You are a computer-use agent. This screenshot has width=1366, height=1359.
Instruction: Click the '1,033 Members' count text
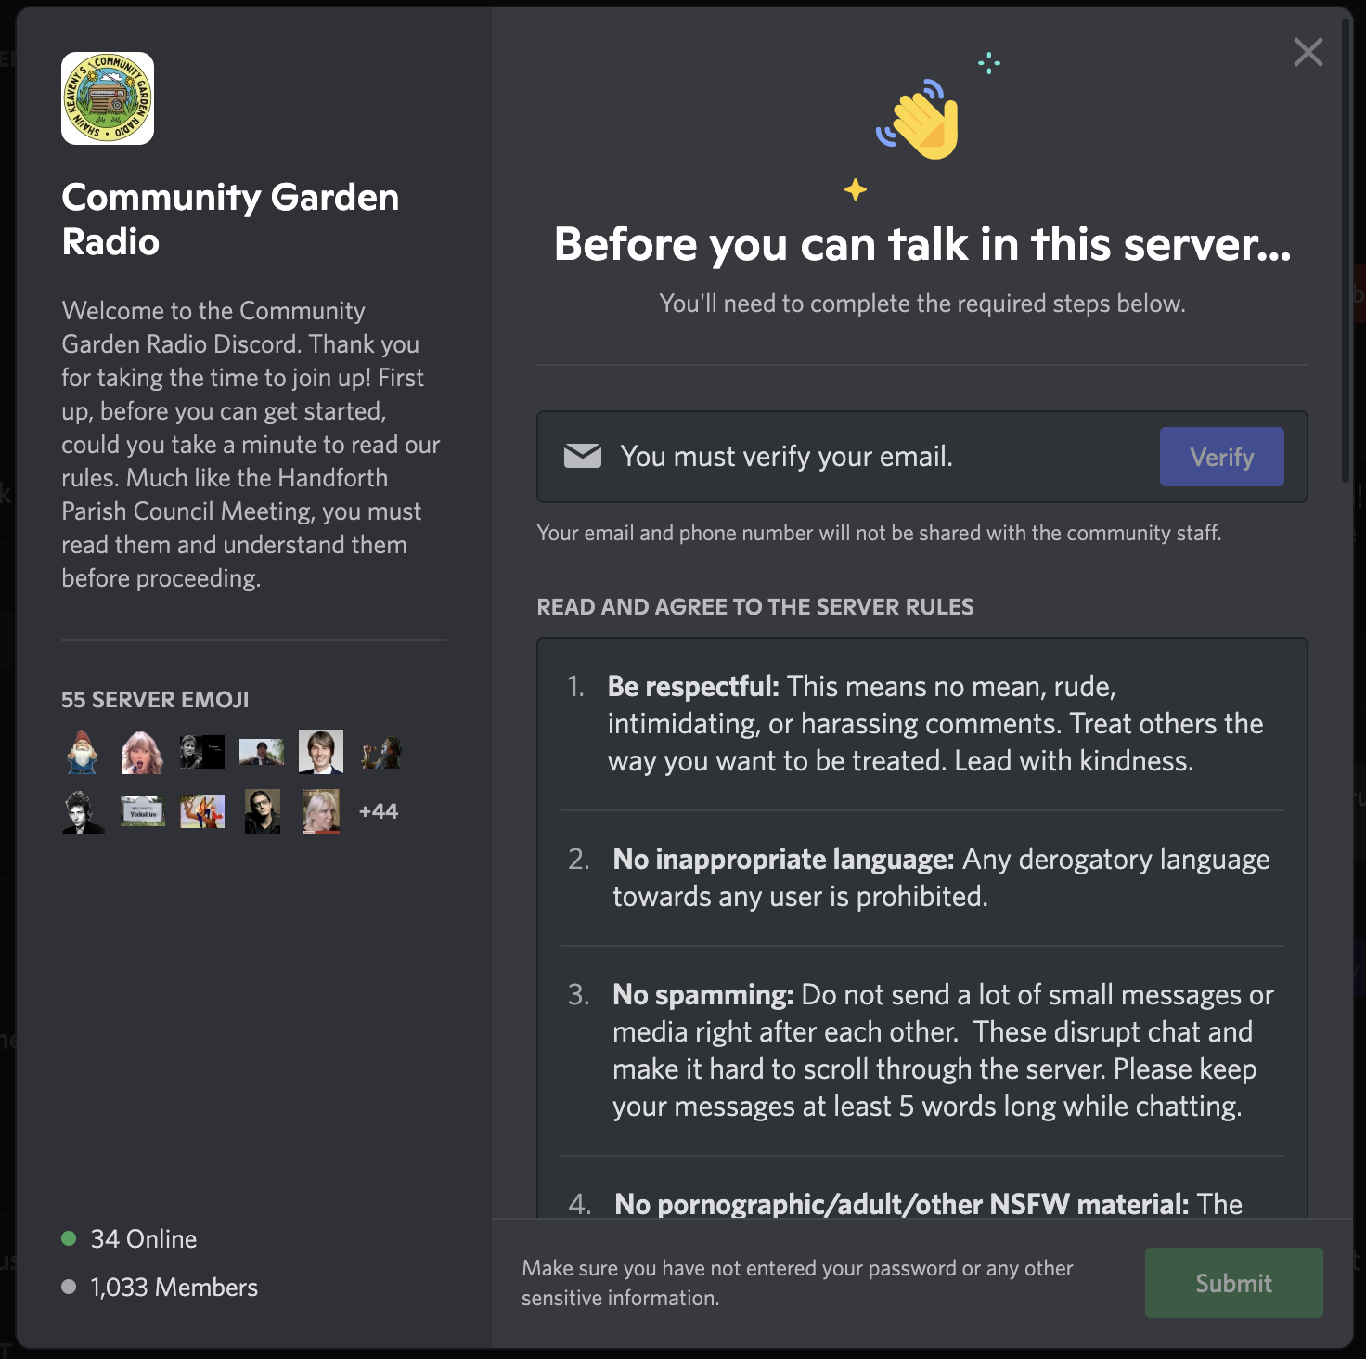174,1287
